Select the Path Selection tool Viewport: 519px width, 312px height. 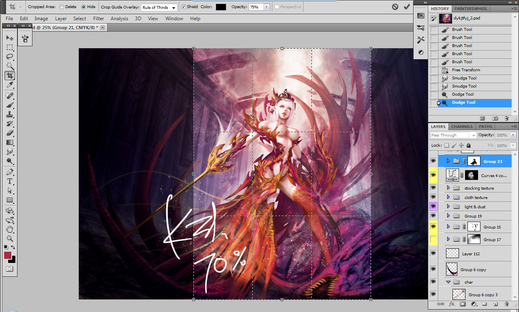pos(10,190)
